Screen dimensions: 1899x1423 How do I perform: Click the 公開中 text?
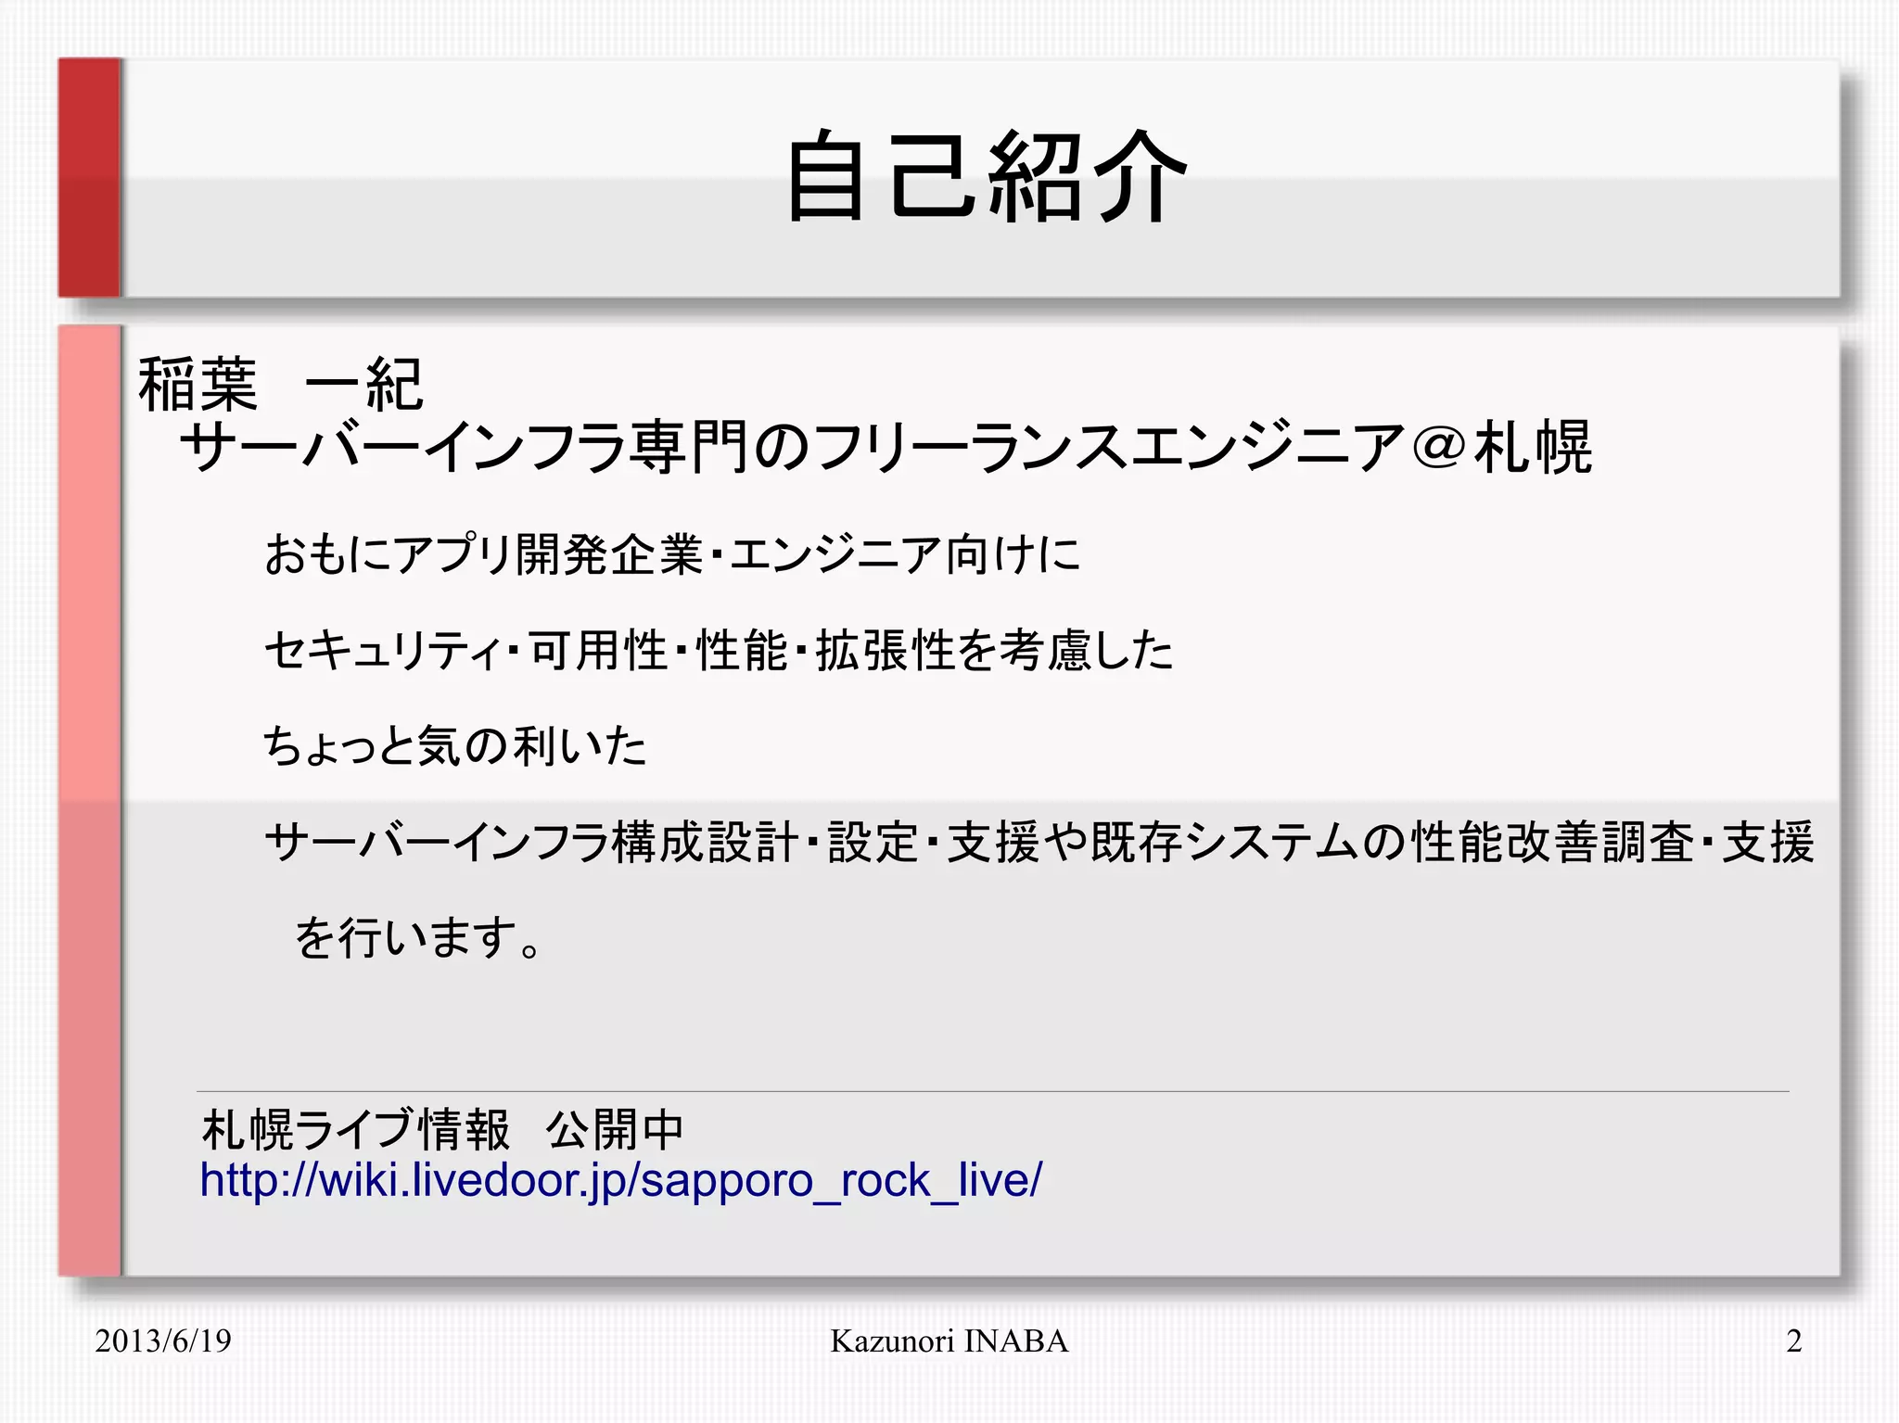[x=614, y=1130]
